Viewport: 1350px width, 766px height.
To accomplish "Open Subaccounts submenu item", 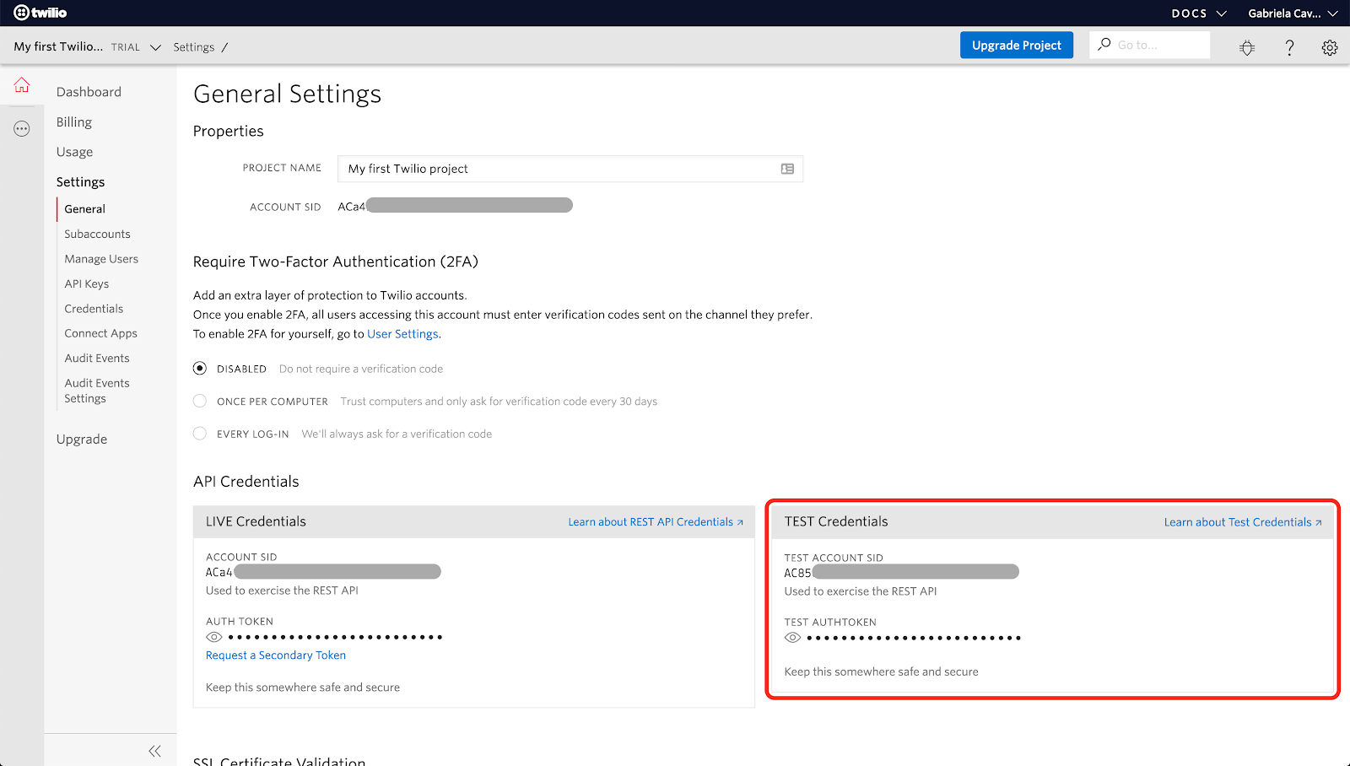I will (x=98, y=235).
